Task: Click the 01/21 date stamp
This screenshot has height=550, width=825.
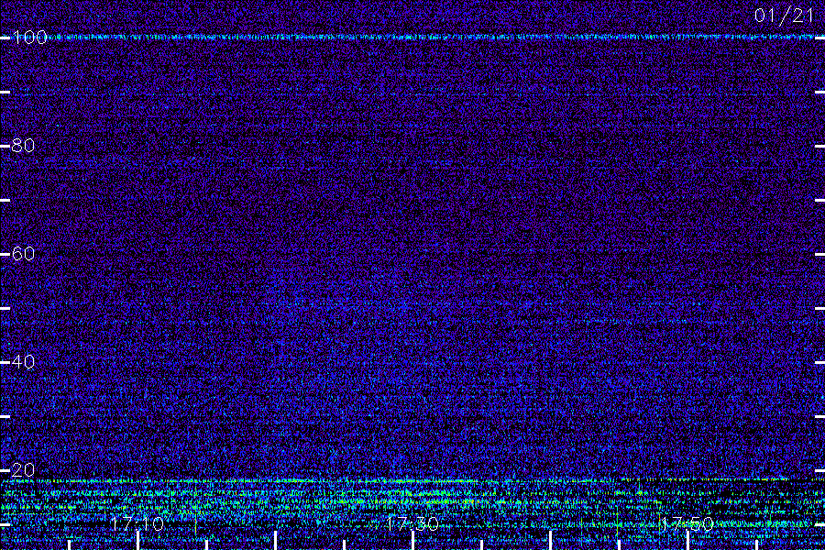Action: coord(784,16)
